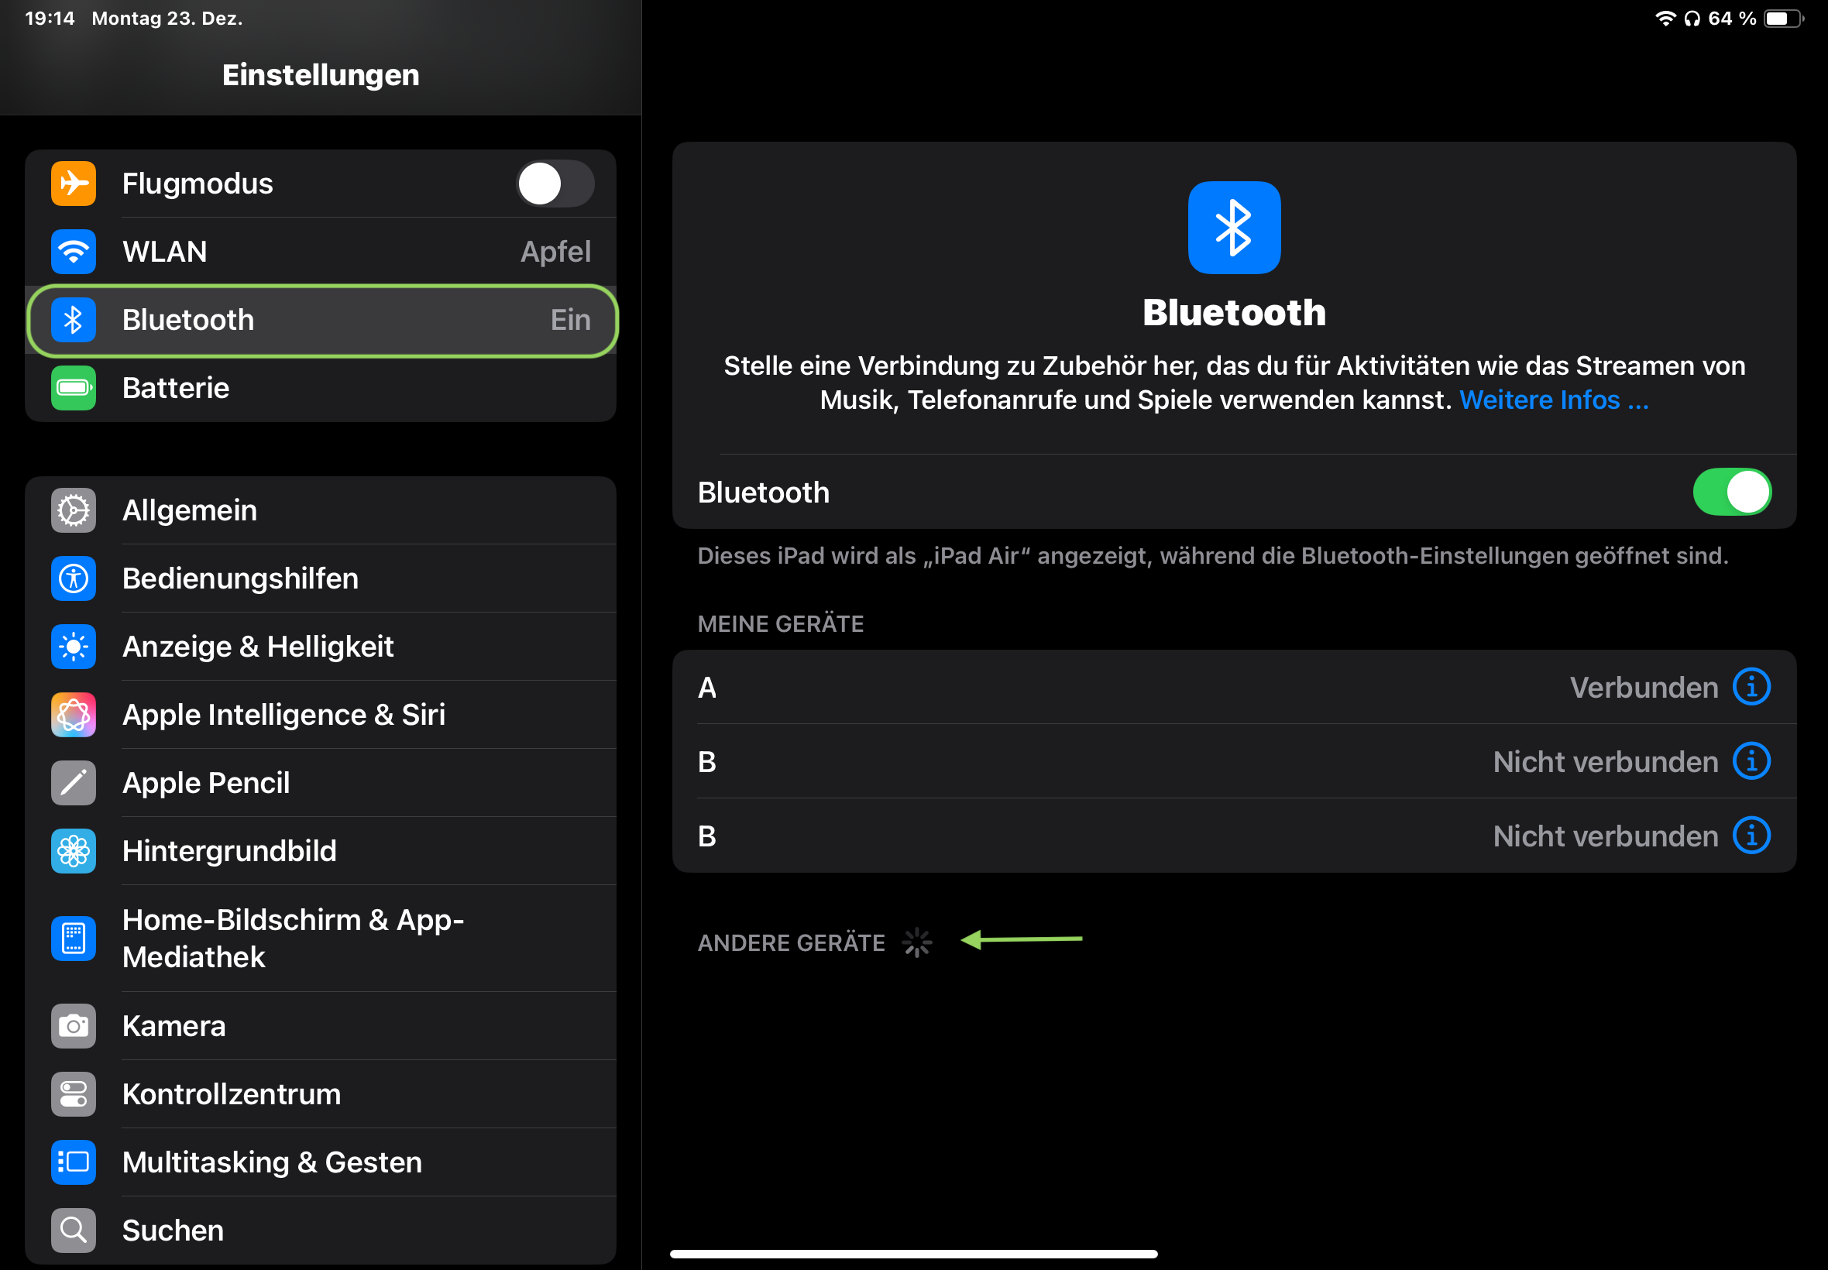The image size is (1828, 1270).
Task: Tap the blue WLAN wifi icon
Action: 74,252
